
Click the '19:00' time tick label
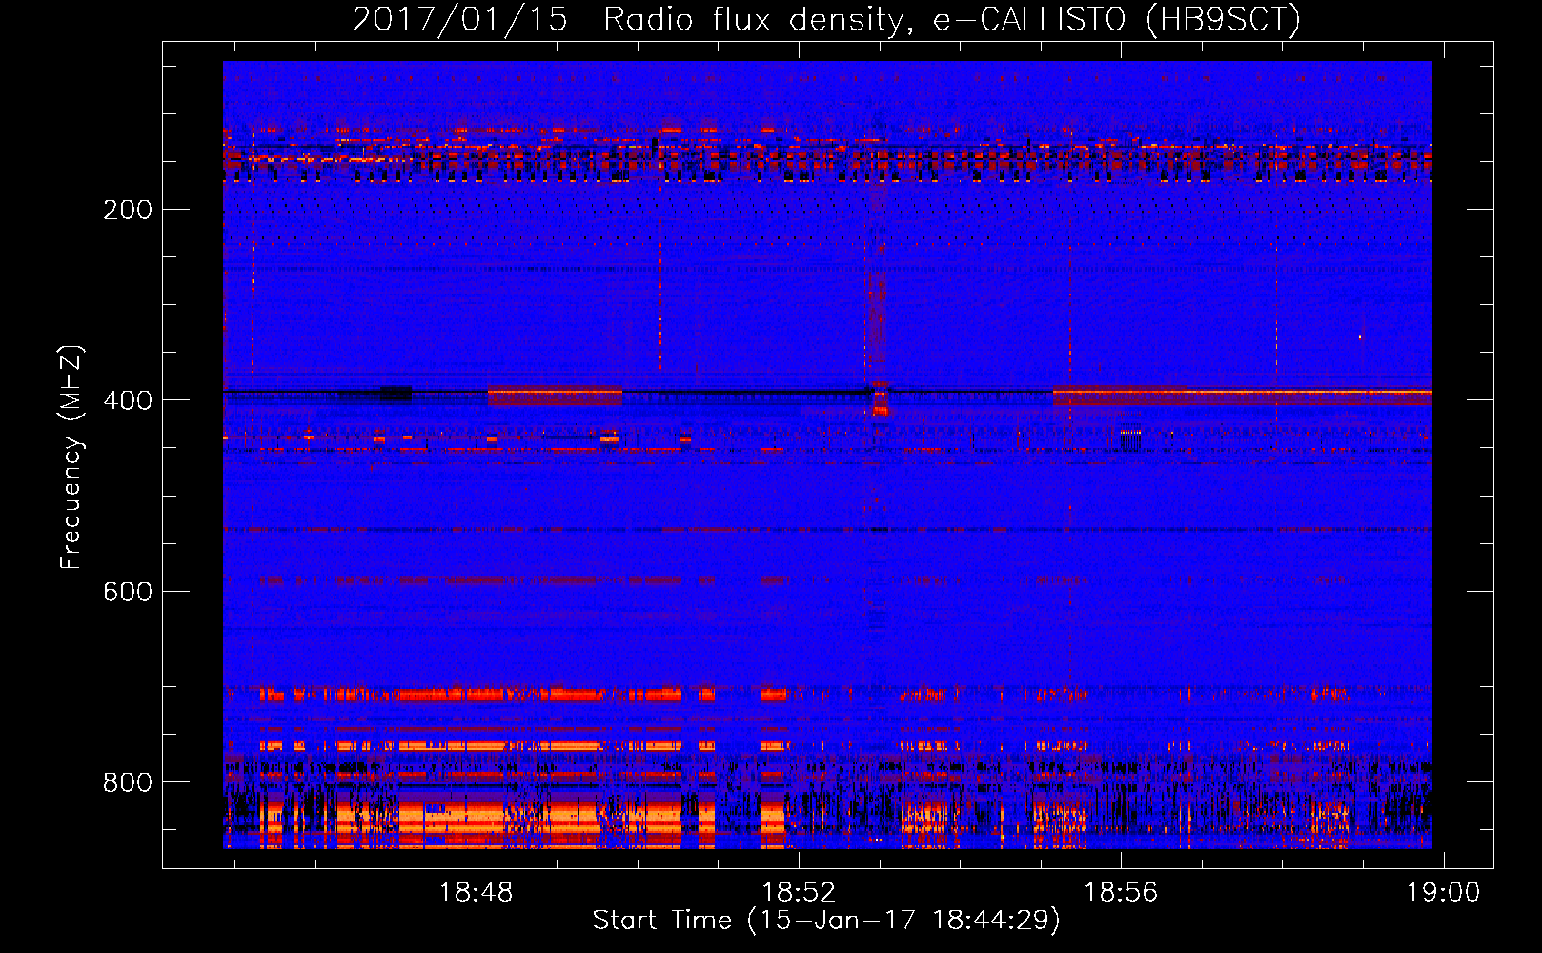click(1444, 893)
